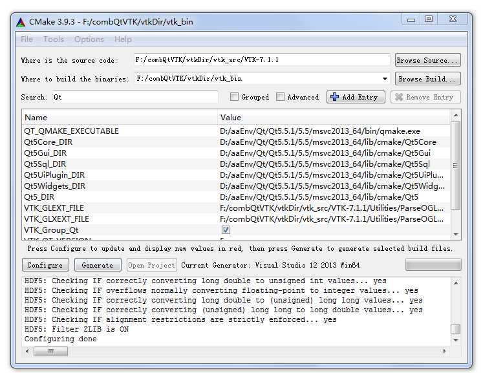The image size is (483, 373).
Task: Click the alignment restrictions log line
Action: coord(180,319)
